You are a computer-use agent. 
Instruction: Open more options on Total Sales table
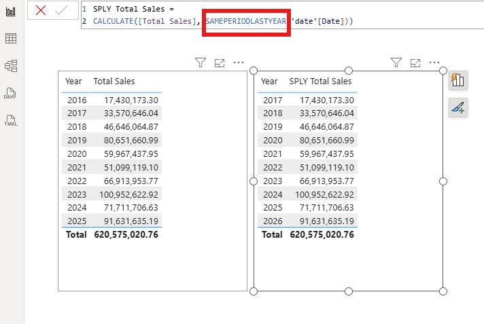(x=239, y=62)
